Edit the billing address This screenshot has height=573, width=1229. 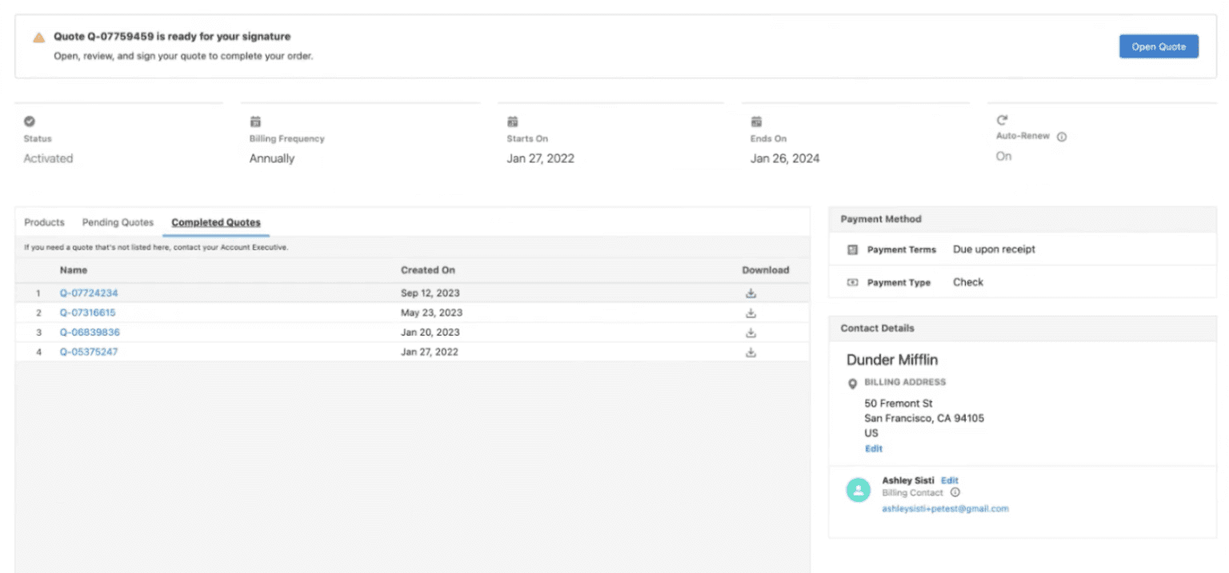point(873,449)
